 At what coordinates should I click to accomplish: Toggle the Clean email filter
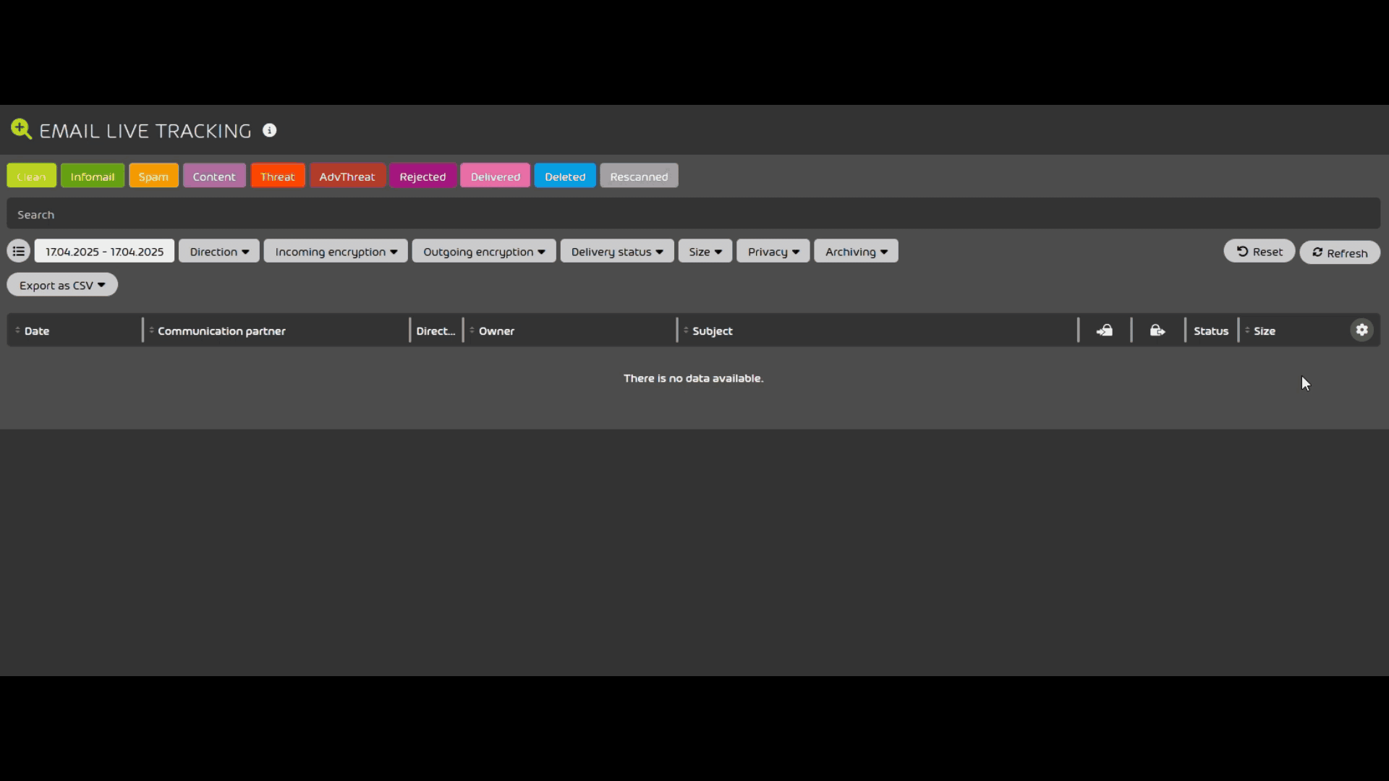pos(31,175)
